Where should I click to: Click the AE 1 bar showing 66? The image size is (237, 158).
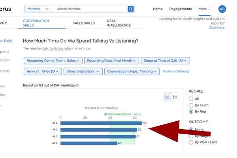tap(101, 123)
